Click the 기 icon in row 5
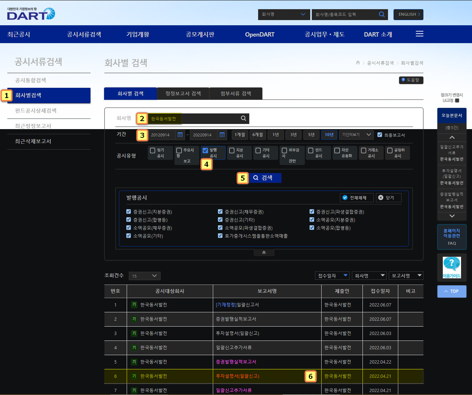Viewport: 472px width, 395px height. click(134, 362)
